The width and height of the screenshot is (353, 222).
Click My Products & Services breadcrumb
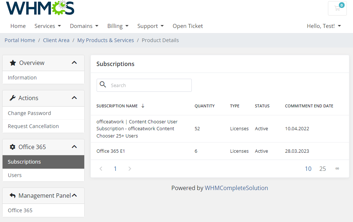(x=106, y=40)
